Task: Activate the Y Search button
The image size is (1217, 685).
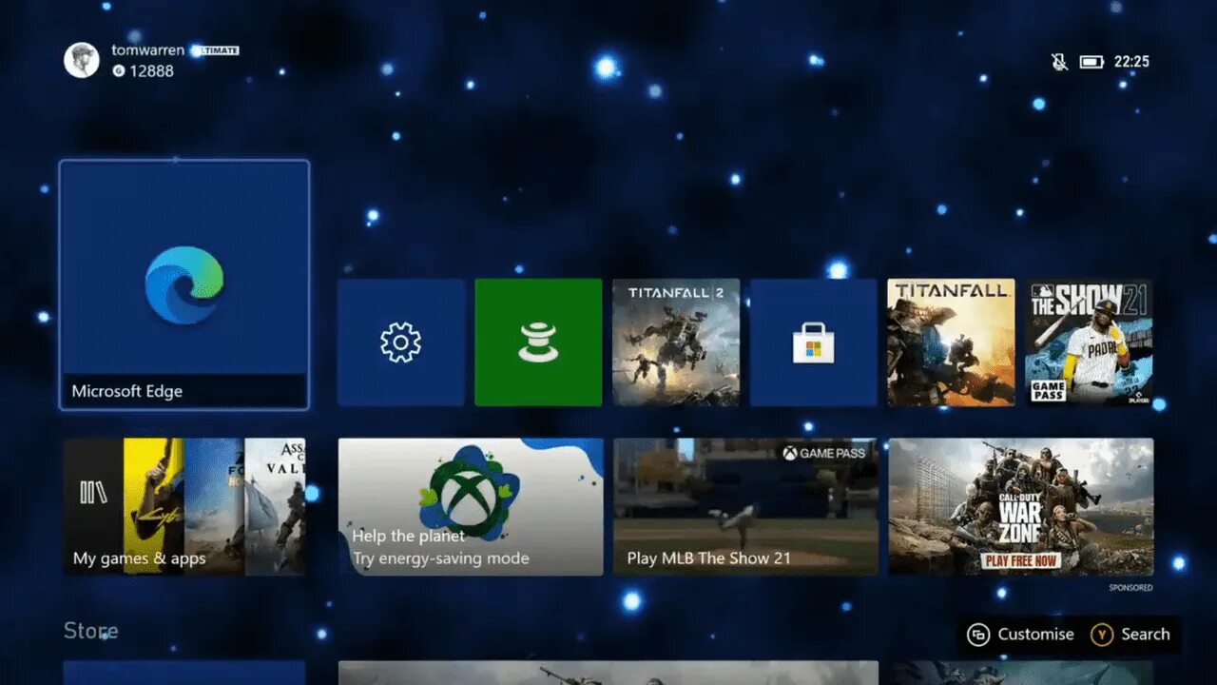Action: [1132, 634]
